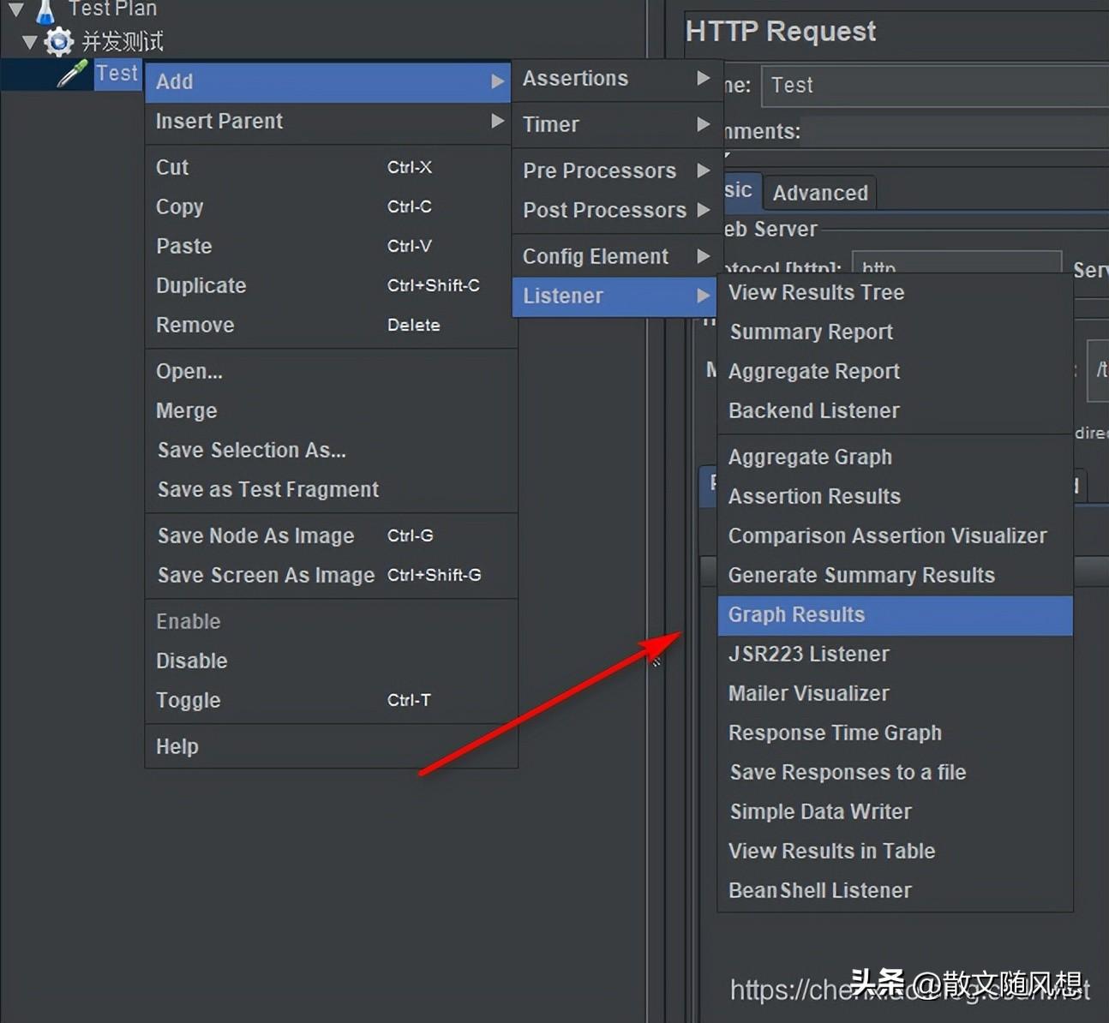This screenshot has height=1023, width=1109.
Task: Expand the Assertions submenu
Action: point(618,79)
